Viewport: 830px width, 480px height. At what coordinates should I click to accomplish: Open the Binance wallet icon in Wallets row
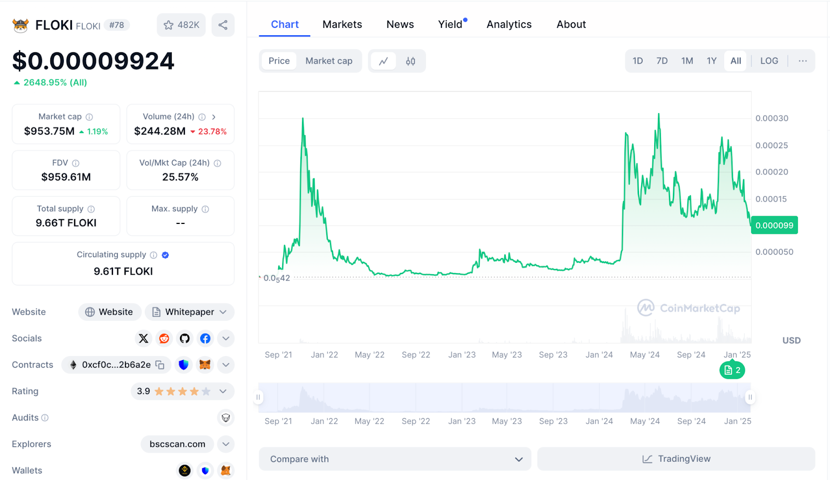[185, 471]
